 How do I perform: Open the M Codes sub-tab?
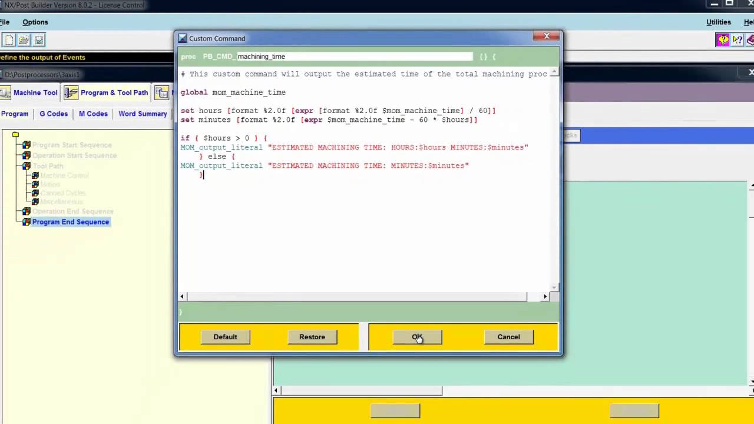[93, 114]
